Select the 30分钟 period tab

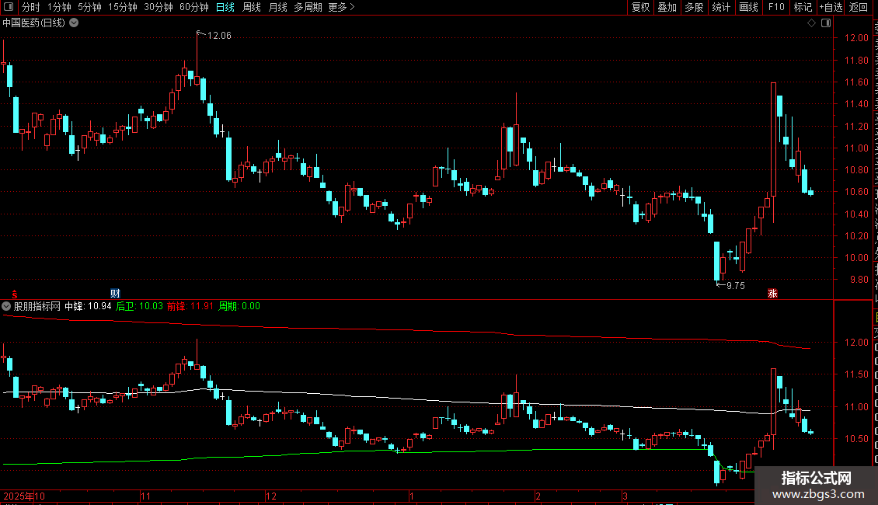159,7
